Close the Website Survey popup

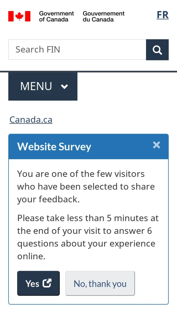tap(156, 145)
